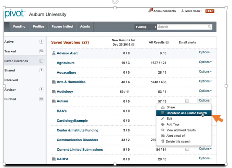Open the Marc Haon user dropdown
The image size is (232, 168).
[191, 11]
